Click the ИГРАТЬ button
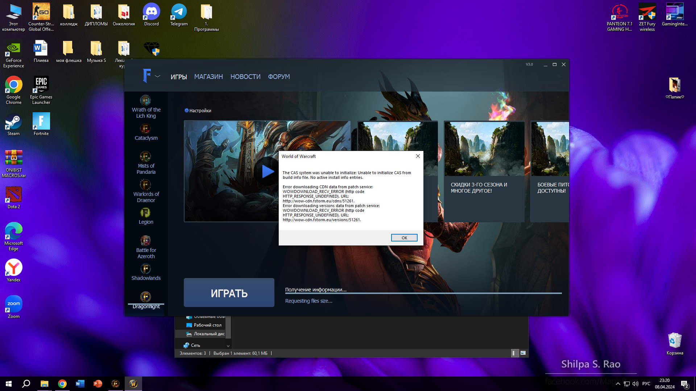Screen dimensions: 696x391 click(x=229, y=293)
